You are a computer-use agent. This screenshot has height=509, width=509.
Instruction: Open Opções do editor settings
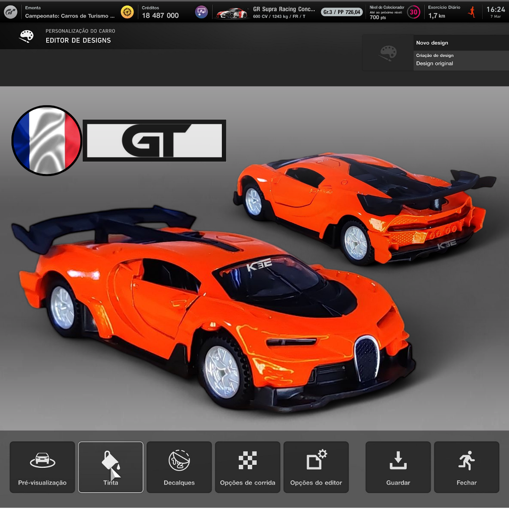[316, 467]
